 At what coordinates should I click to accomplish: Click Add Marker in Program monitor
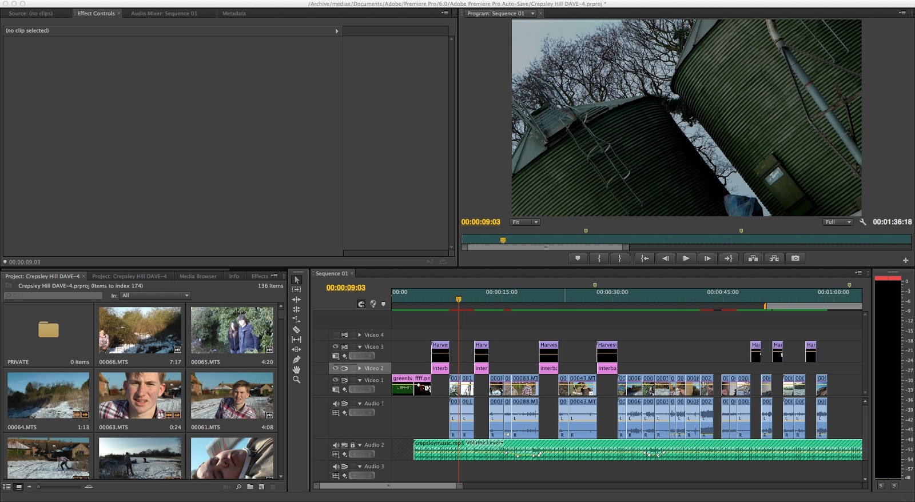point(578,258)
